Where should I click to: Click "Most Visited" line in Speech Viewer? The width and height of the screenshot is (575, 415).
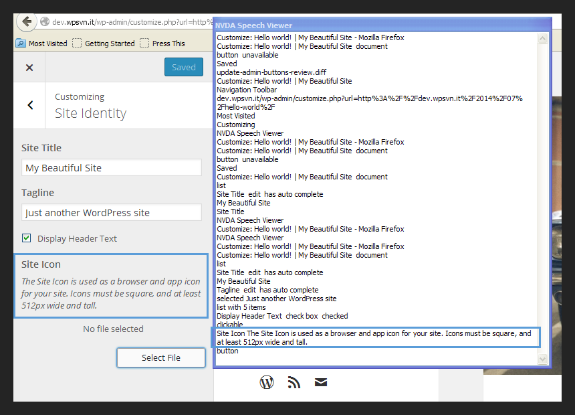click(236, 116)
